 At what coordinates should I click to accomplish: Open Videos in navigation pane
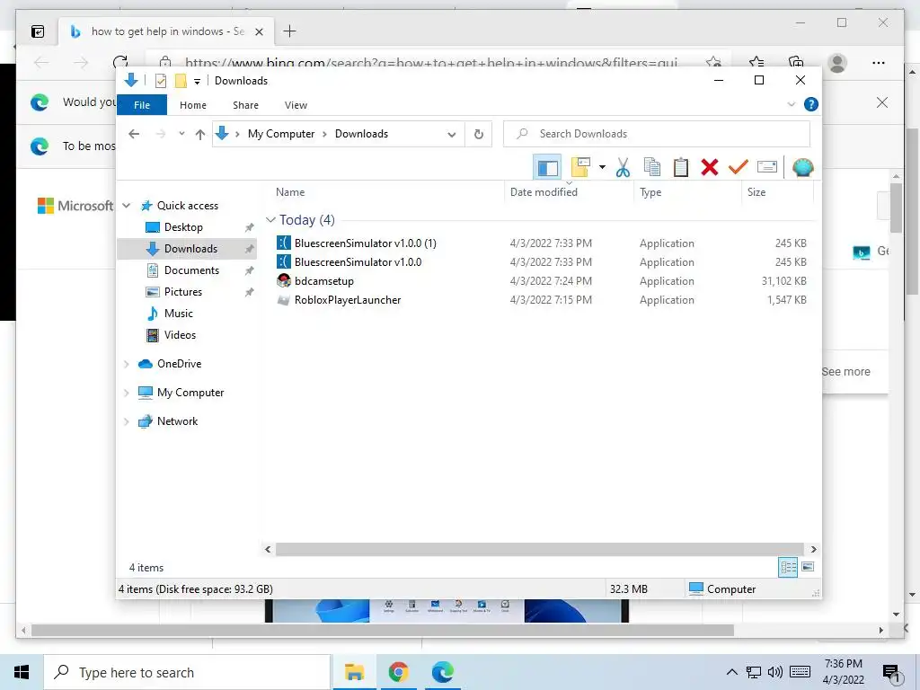[180, 335]
